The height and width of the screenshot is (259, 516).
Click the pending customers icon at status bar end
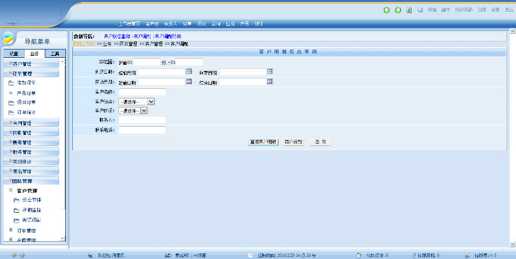click(467, 256)
